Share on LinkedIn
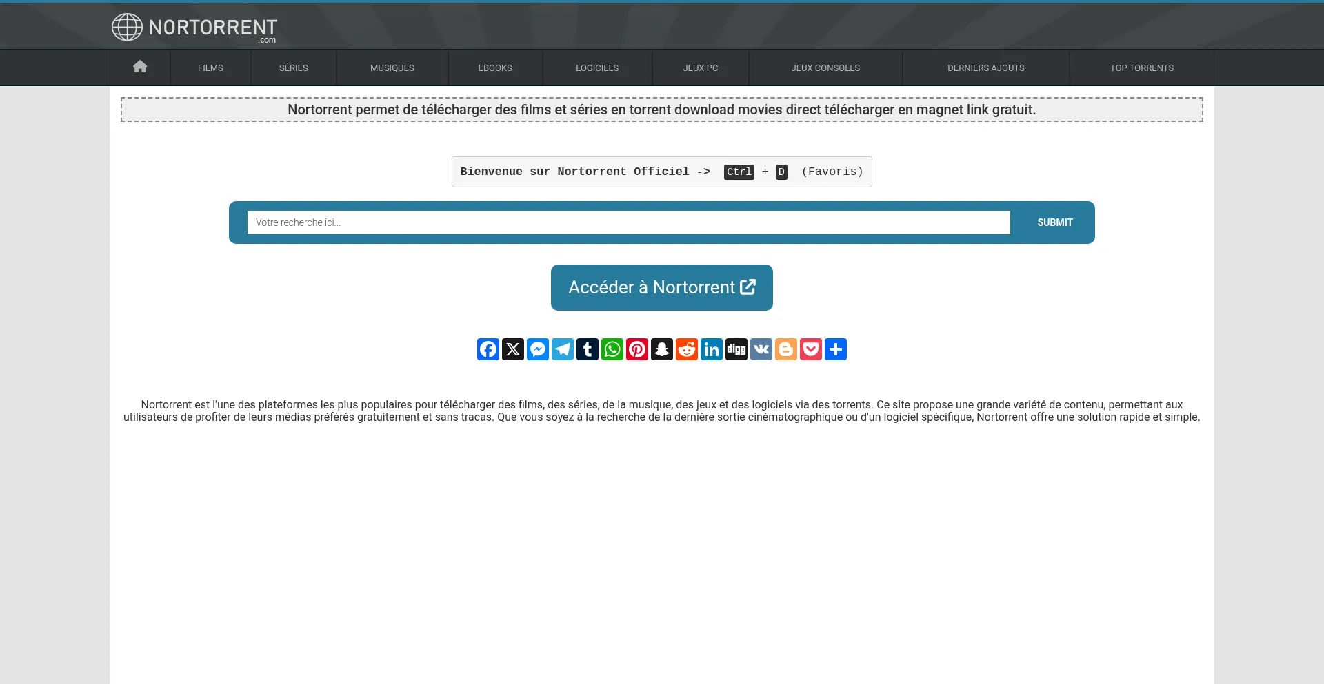The width and height of the screenshot is (1324, 684). (712, 349)
